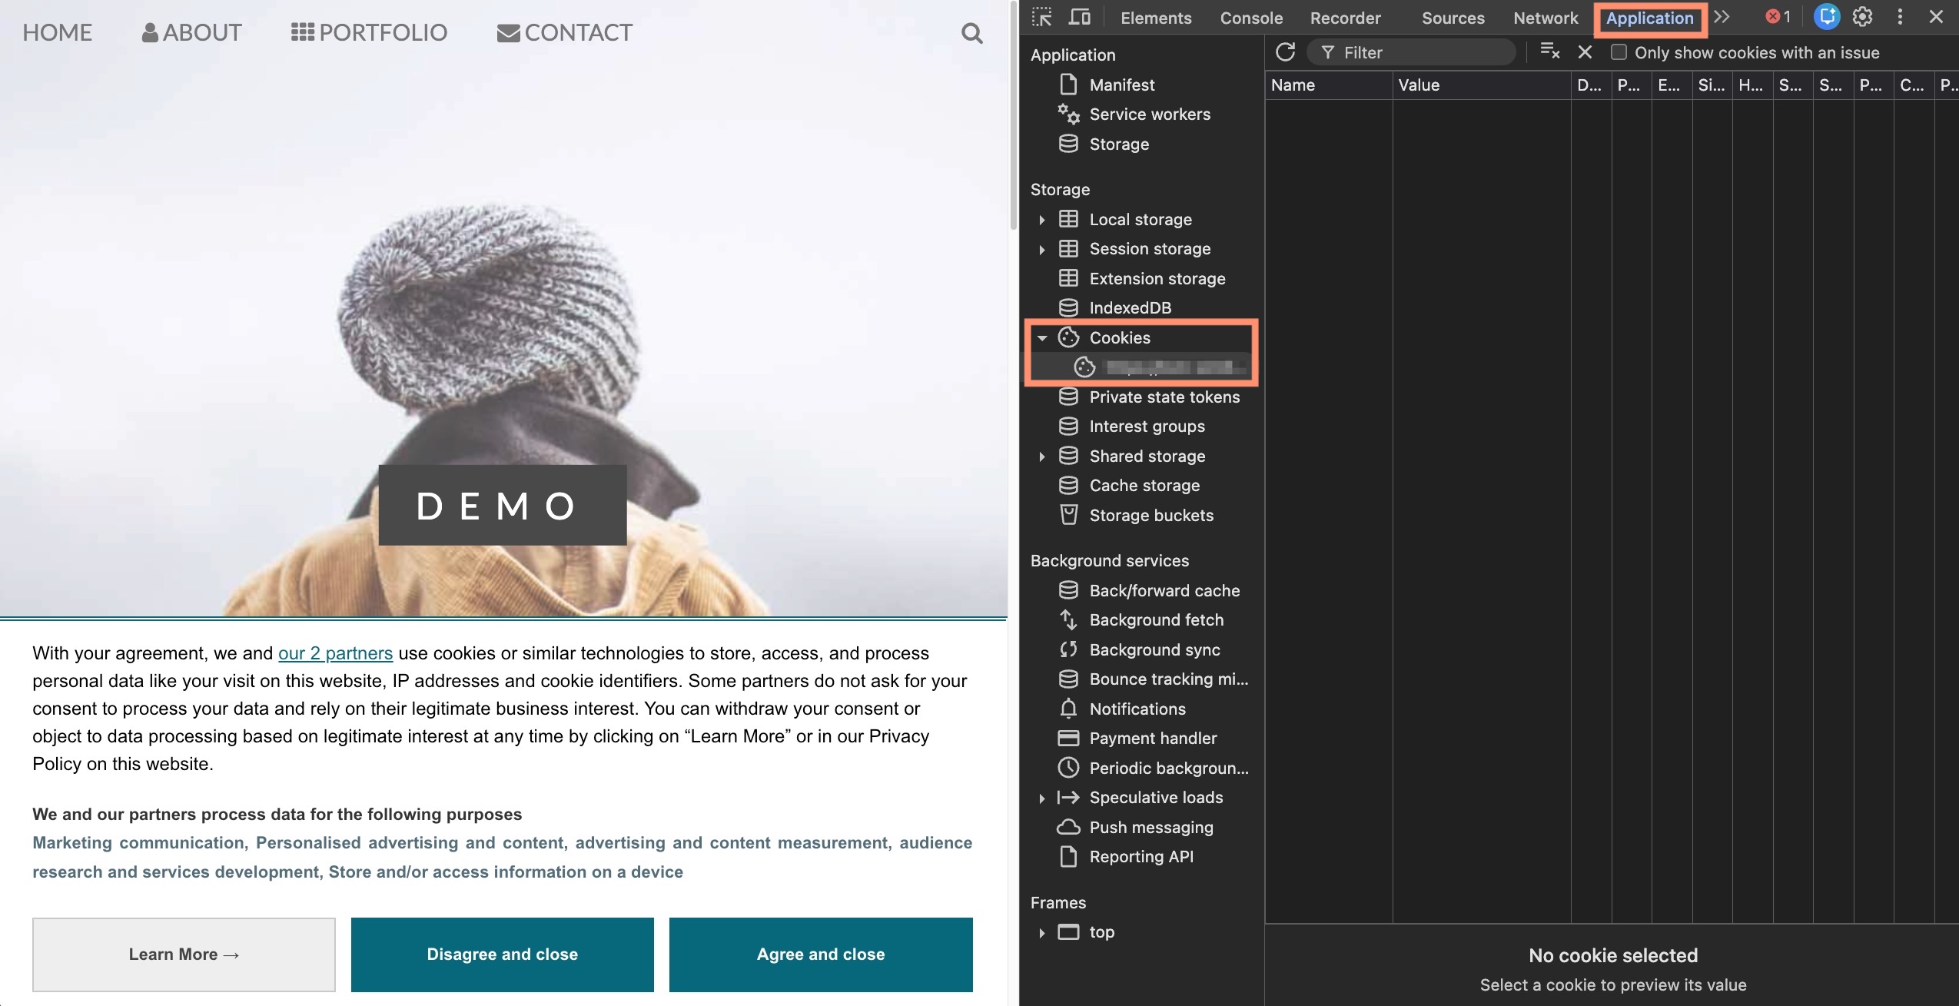
Task: Open the DevTools three-dot menu
Action: click(1900, 17)
